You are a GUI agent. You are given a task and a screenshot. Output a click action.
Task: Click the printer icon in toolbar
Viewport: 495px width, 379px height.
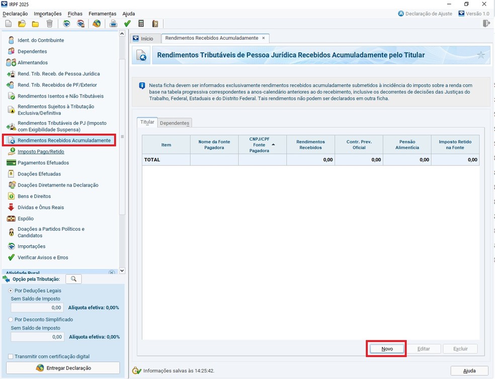pos(114,24)
